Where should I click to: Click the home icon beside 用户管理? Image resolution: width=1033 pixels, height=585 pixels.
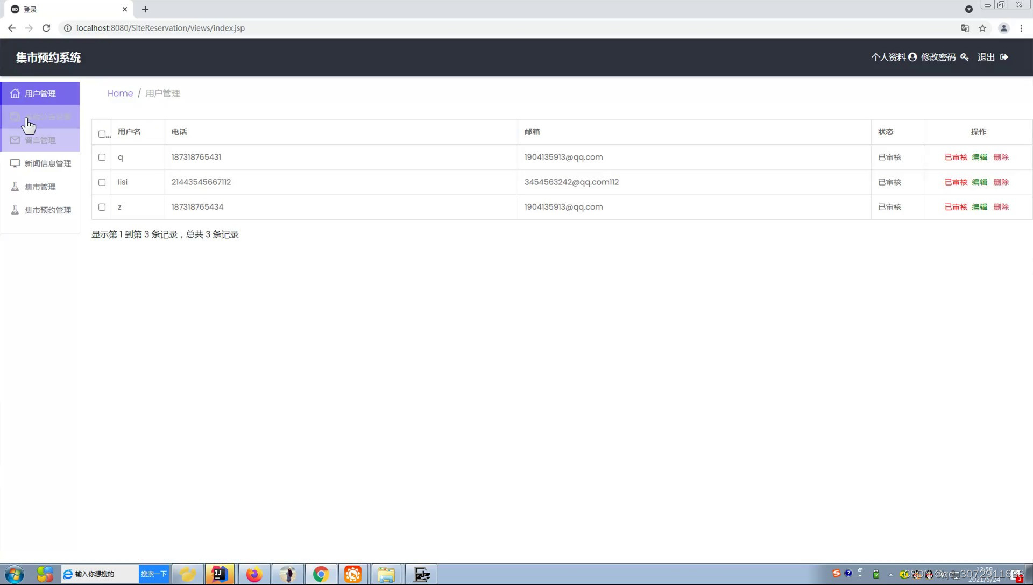pyautogui.click(x=15, y=94)
